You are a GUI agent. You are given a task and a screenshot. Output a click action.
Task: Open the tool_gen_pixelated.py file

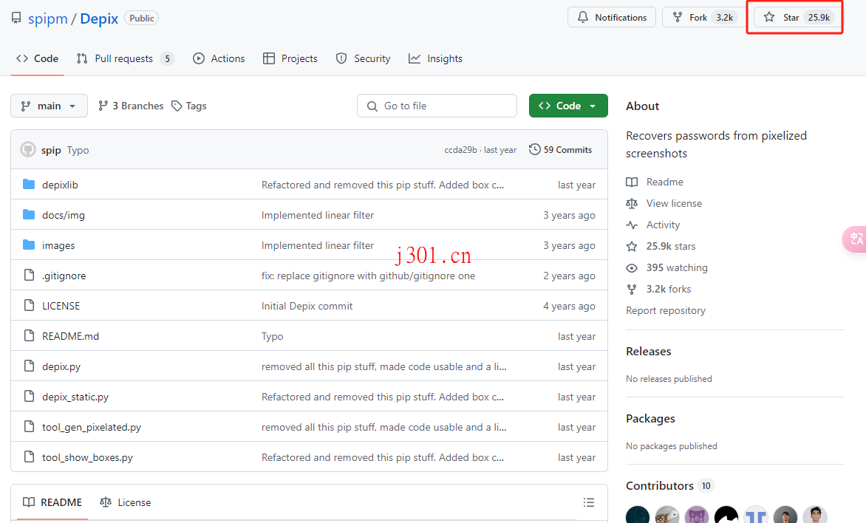pyautogui.click(x=91, y=428)
